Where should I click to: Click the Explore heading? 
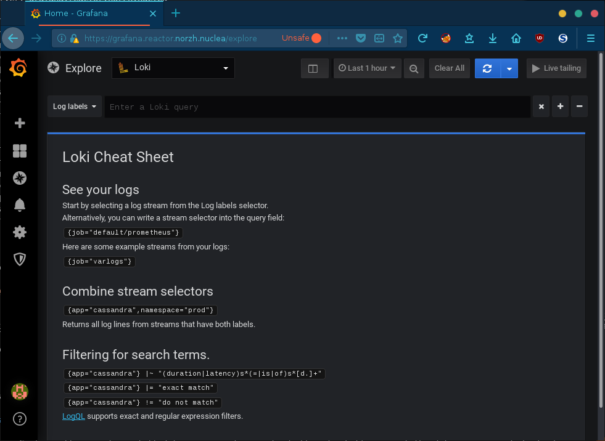point(83,68)
